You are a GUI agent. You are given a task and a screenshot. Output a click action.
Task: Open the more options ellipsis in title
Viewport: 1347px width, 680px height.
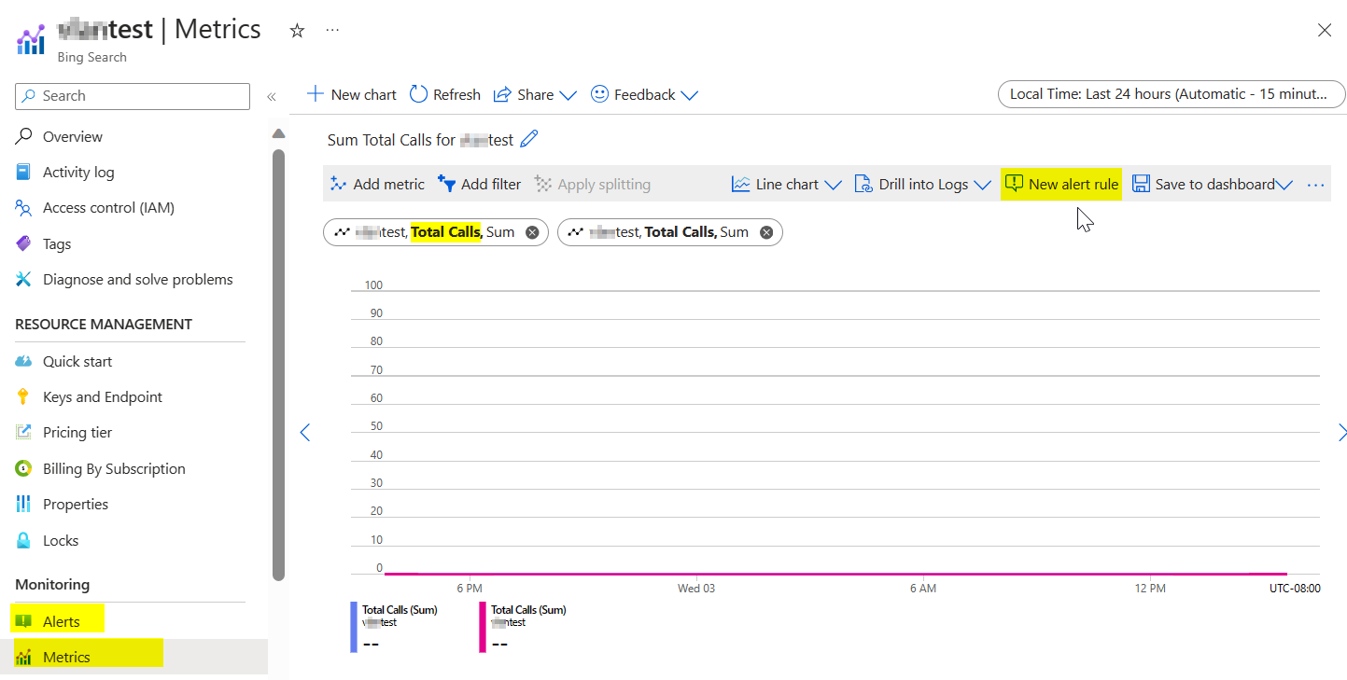tap(332, 31)
